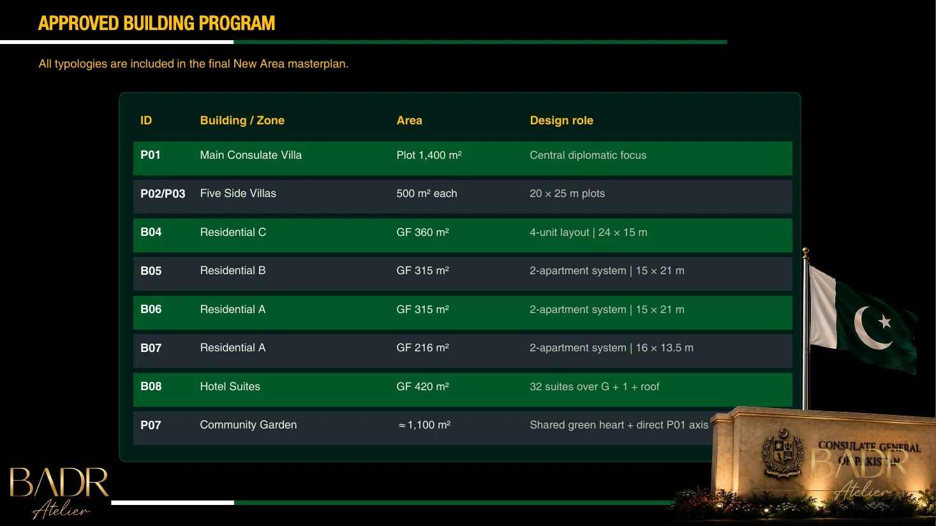
Task: Select the "B07" ID cell
Action: click(x=151, y=348)
